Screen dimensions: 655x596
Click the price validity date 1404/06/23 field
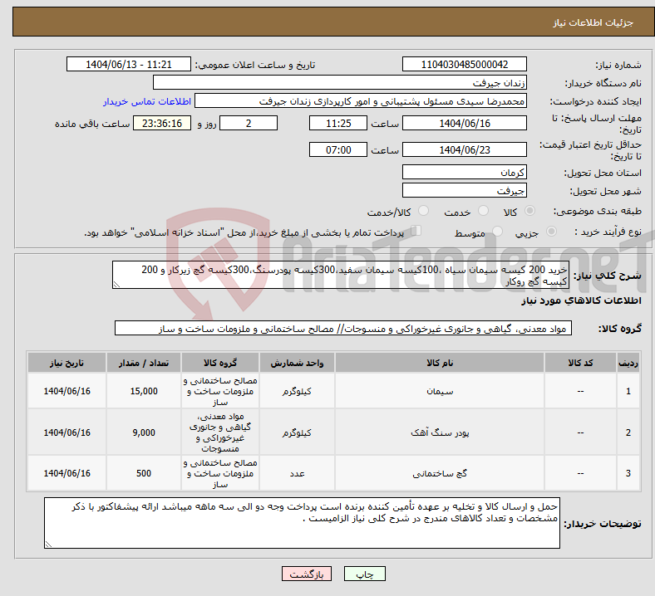click(x=464, y=149)
